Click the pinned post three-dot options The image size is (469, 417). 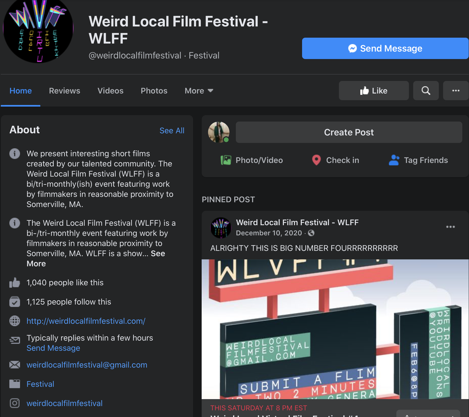(450, 227)
